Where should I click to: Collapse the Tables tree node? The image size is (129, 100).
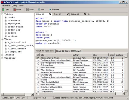pos(2,14)
